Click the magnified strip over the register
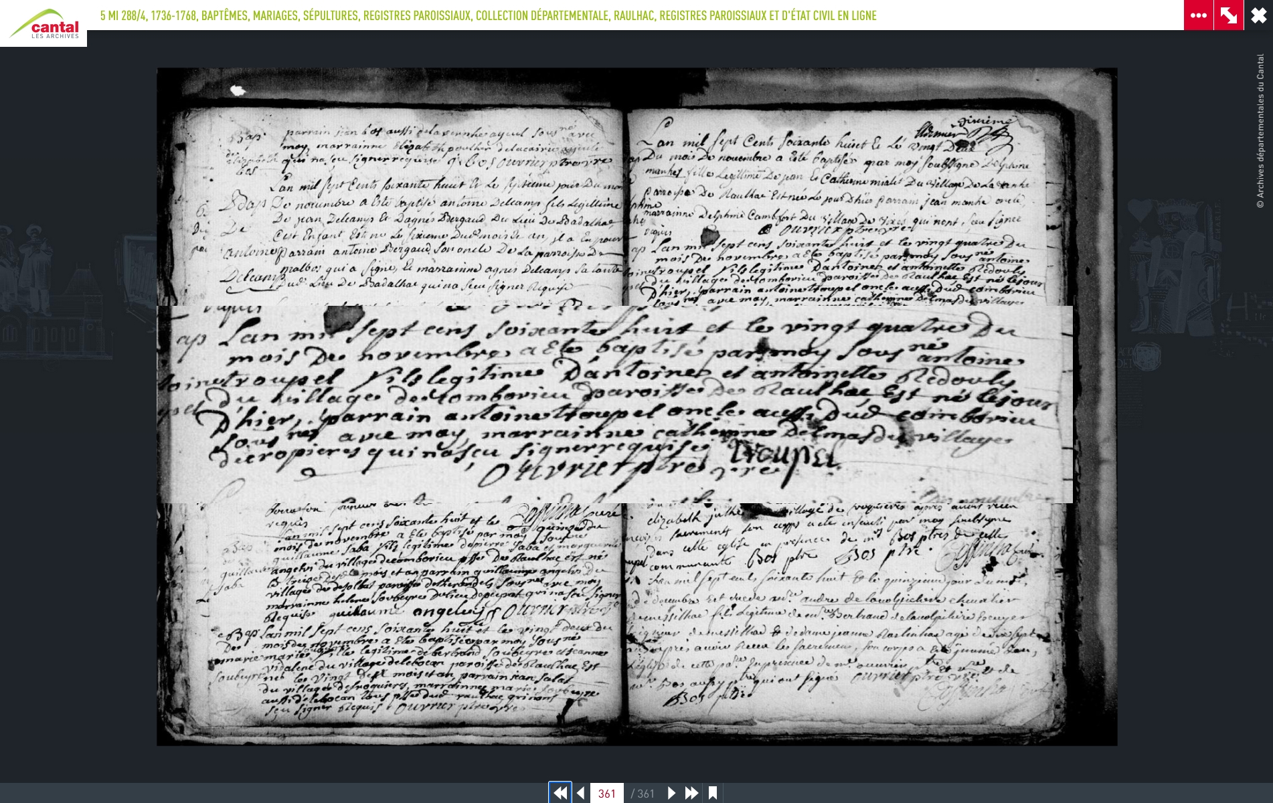Viewport: 1273px width, 803px height. point(614,404)
